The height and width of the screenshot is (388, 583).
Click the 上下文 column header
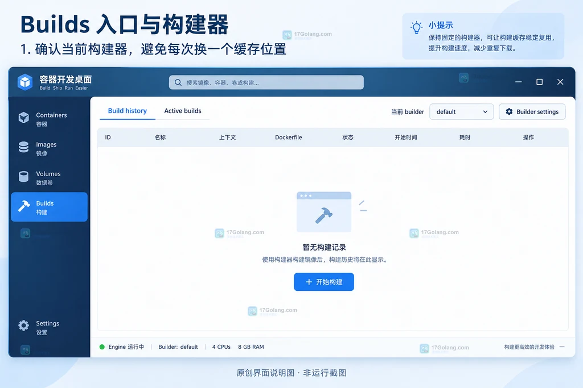point(227,137)
